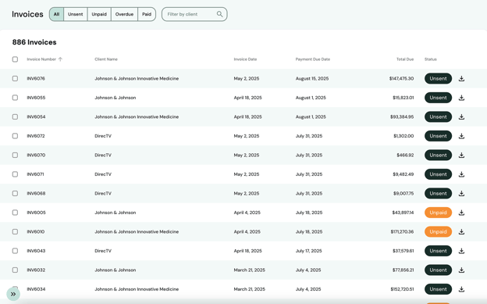Image resolution: width=487 pixels, height=304 pixels.
Task: Click the Invoice Number sort arrow
Action: pos(60,59)
